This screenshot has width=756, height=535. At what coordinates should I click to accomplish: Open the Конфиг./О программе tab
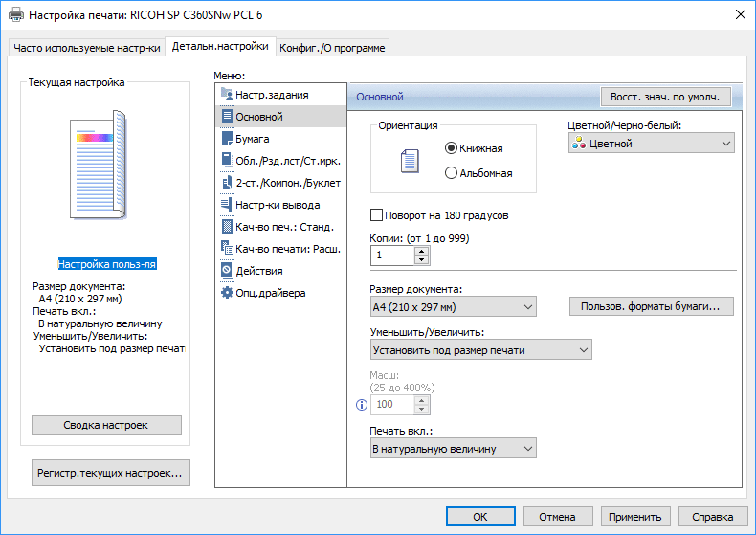click(x=333, y=49)
